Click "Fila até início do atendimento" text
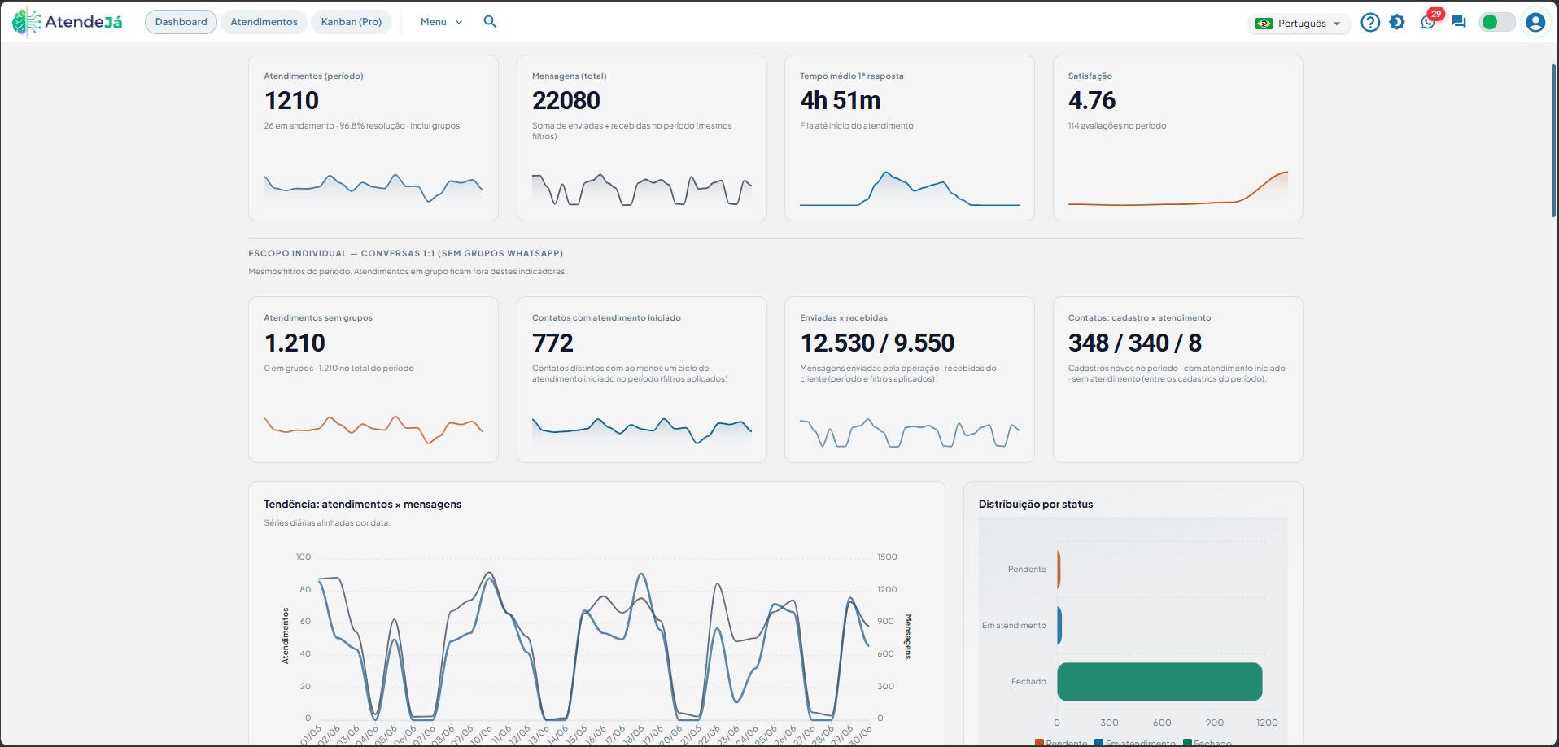1559x747 pixels. [857, 126]
